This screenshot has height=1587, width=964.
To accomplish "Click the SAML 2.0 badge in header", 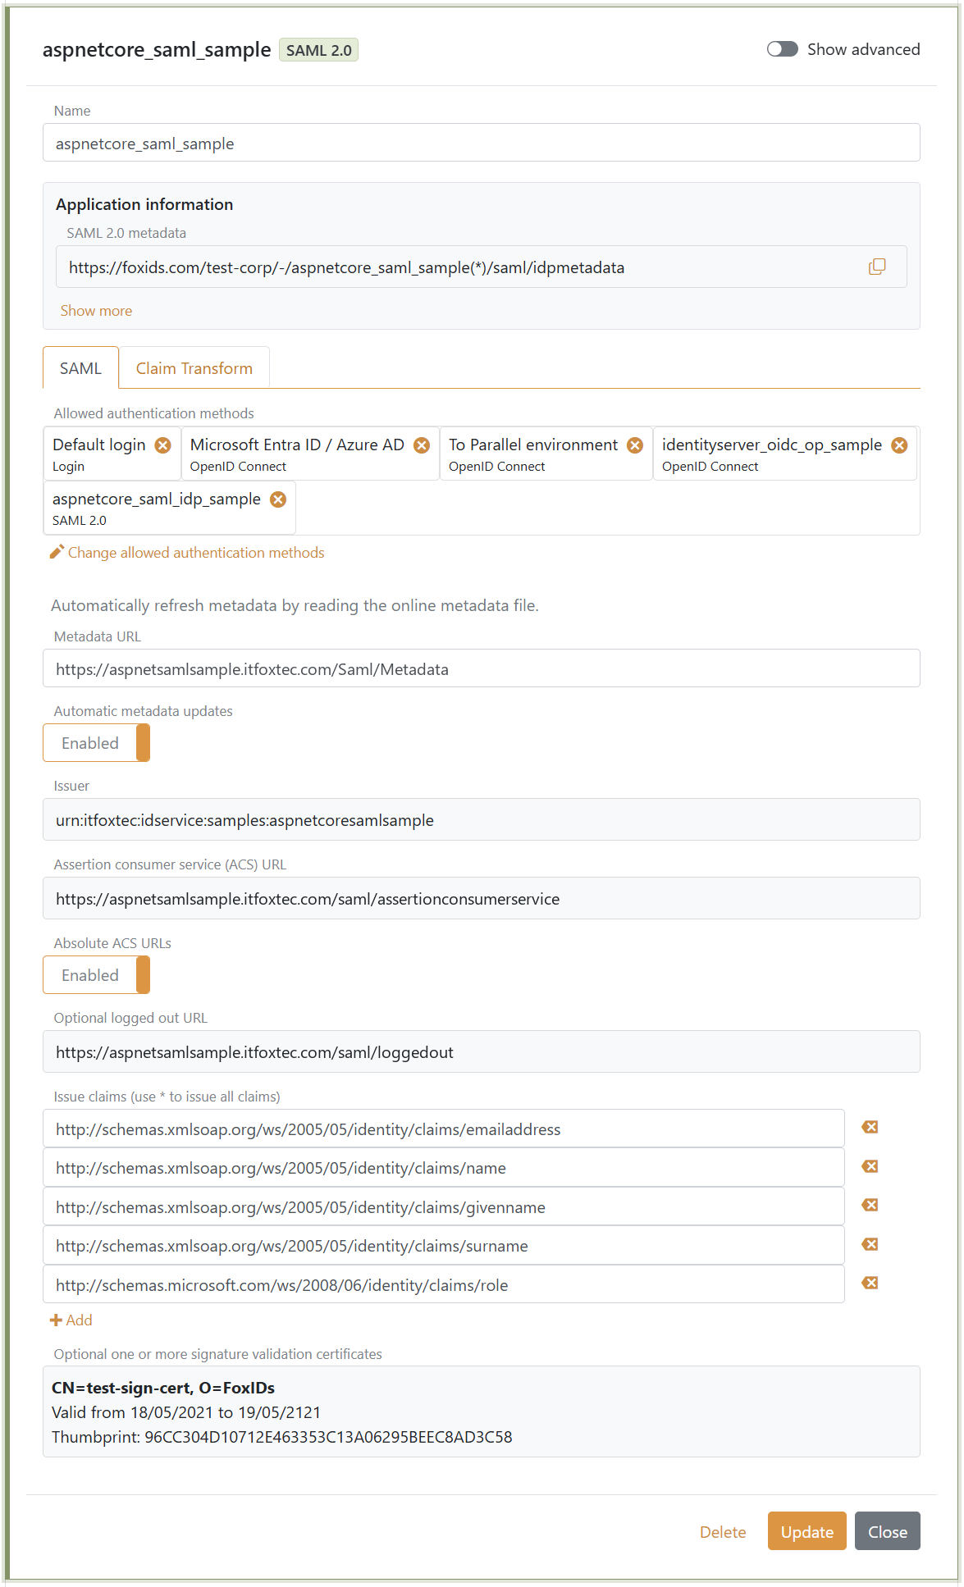I will tap(319, 50).
